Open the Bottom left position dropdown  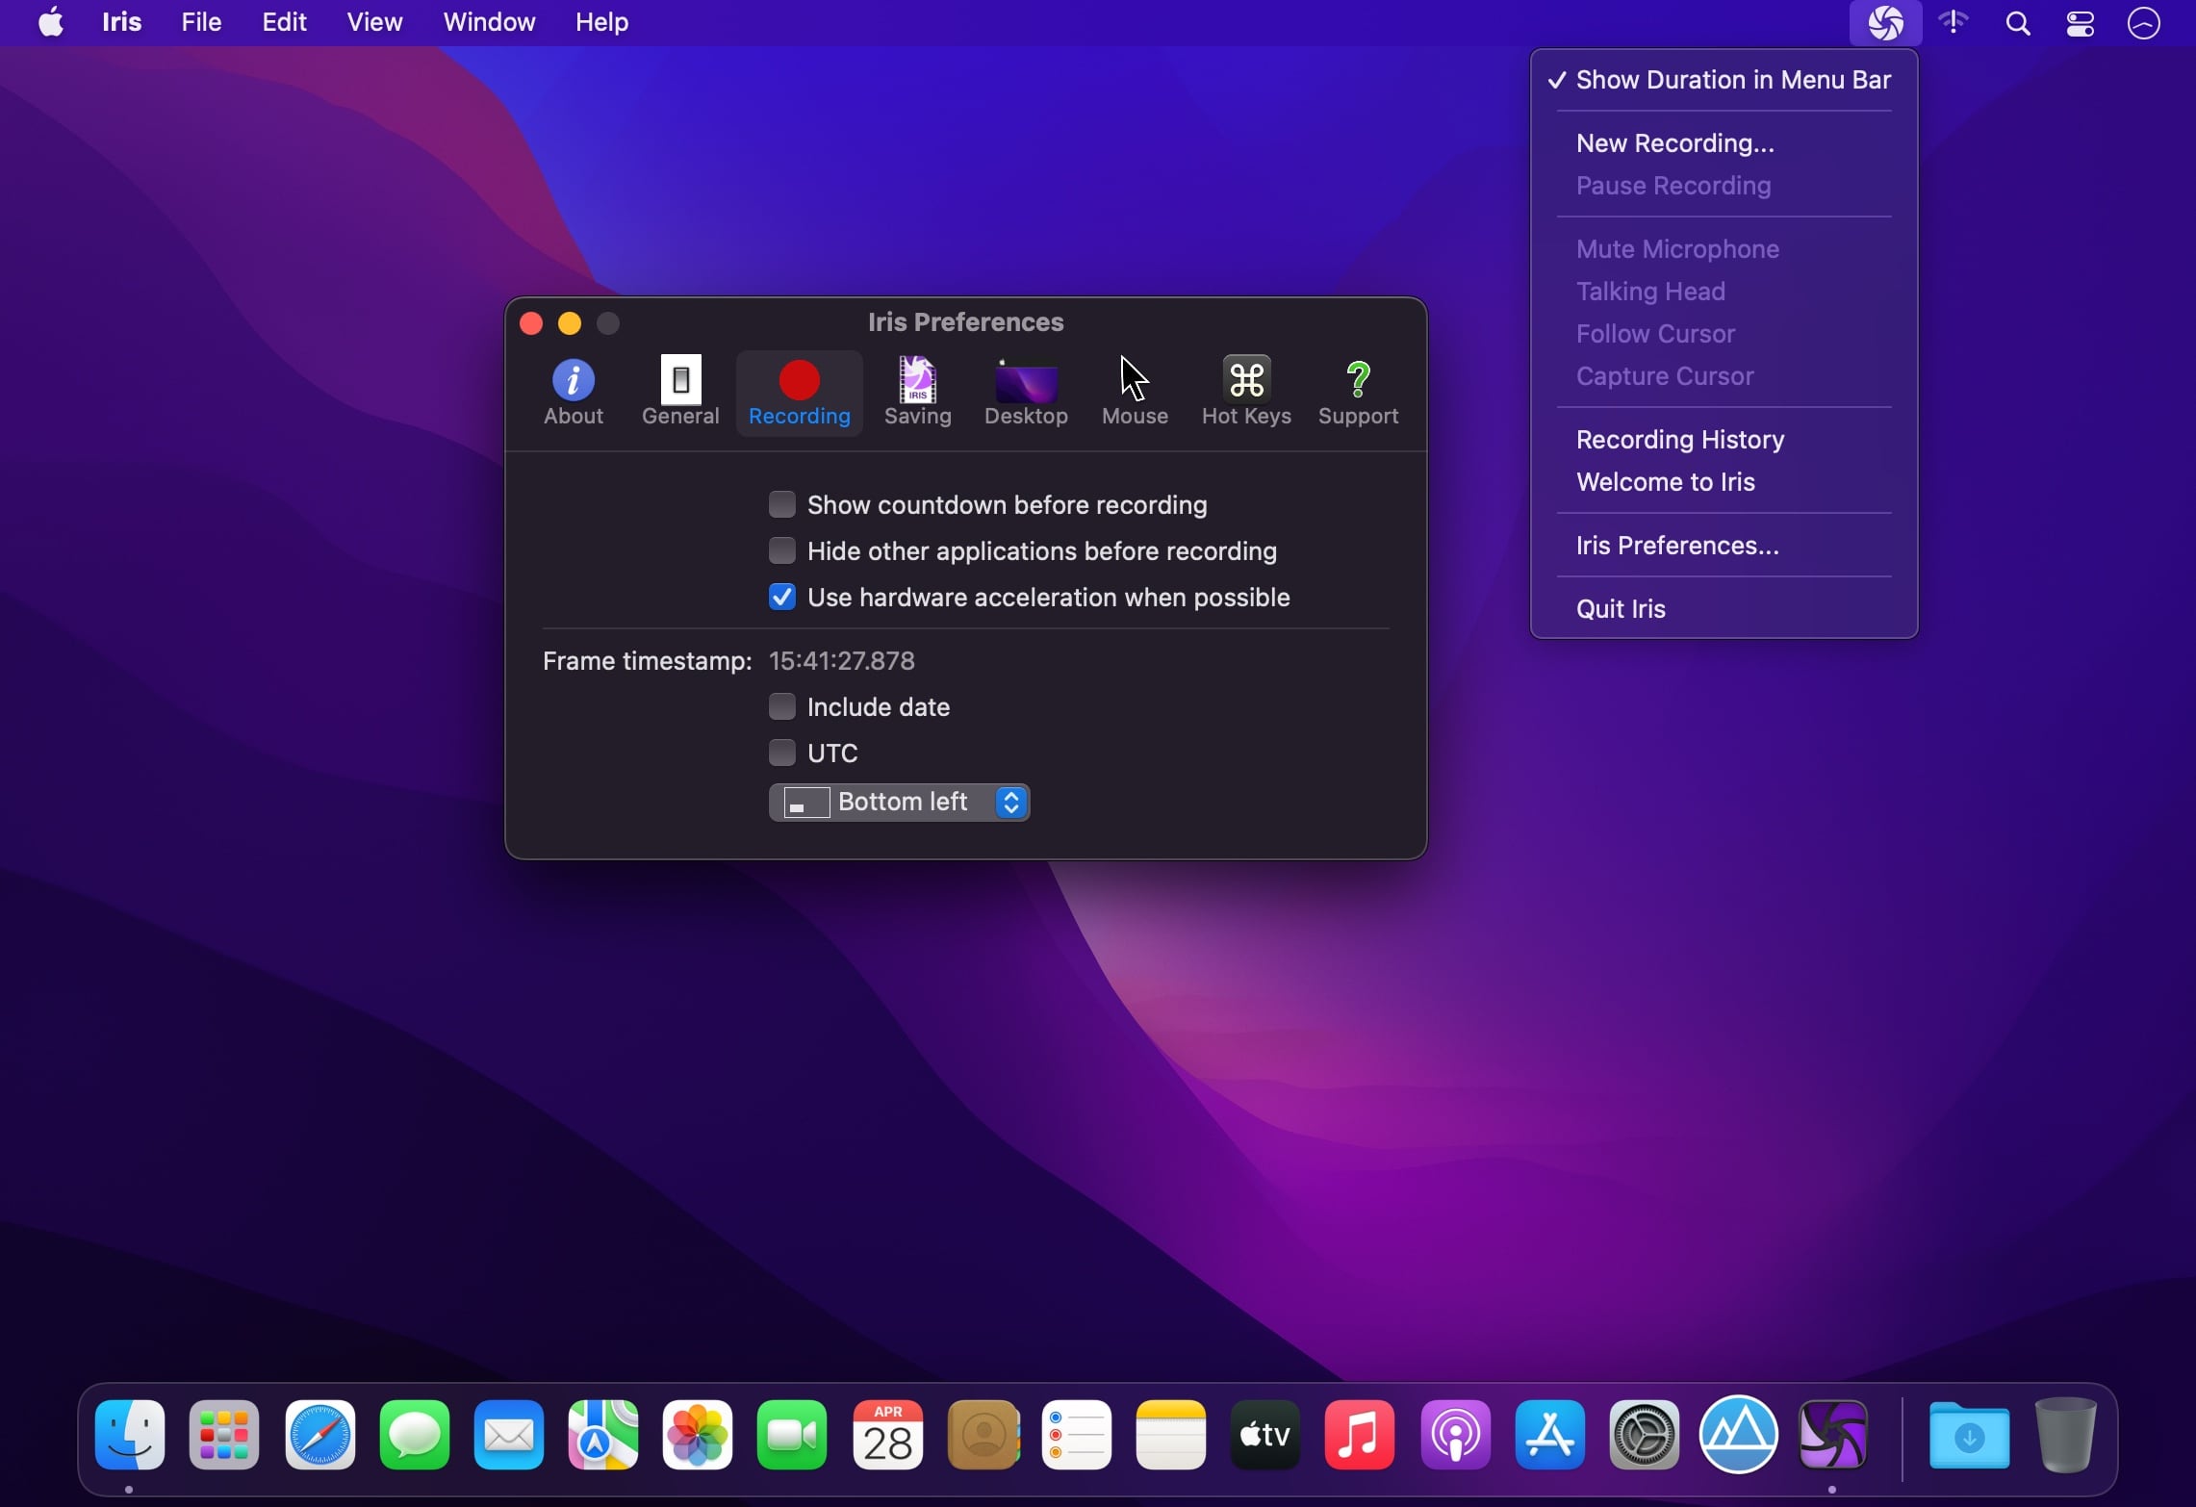point(900,802)
